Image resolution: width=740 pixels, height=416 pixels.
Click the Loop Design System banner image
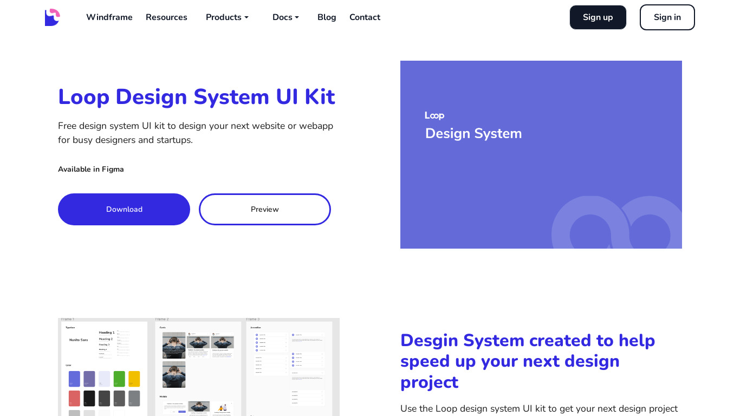[541, 154]
